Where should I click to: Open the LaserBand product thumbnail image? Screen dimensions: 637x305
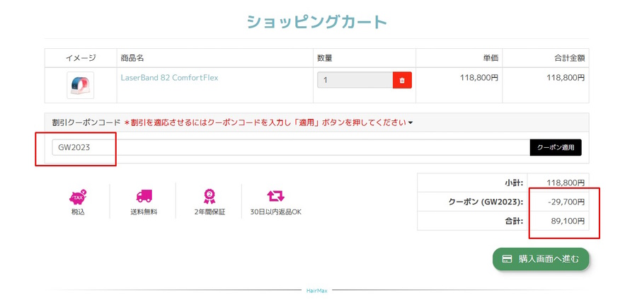point(80,85)
